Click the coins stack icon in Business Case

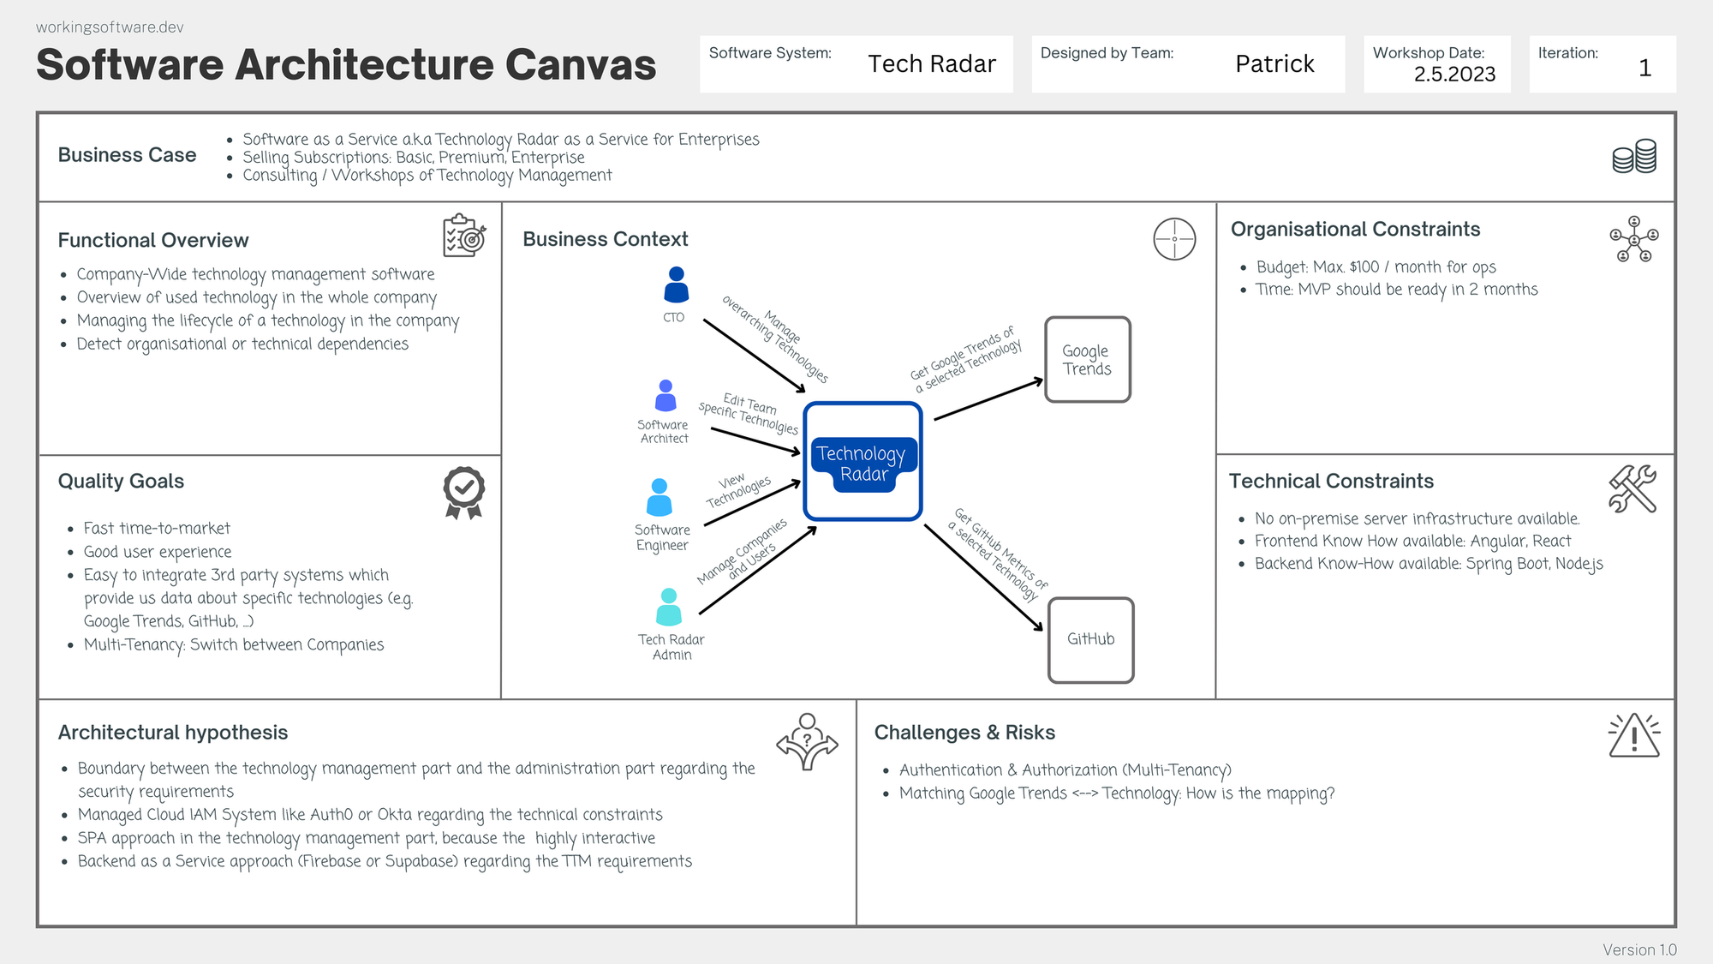pyautogui.click(x=1634, y=156)
